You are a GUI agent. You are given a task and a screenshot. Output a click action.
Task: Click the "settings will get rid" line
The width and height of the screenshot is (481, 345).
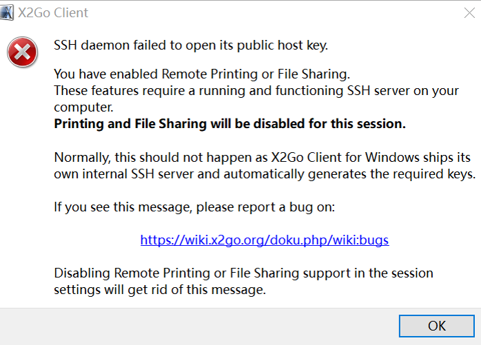coord(160,290)
